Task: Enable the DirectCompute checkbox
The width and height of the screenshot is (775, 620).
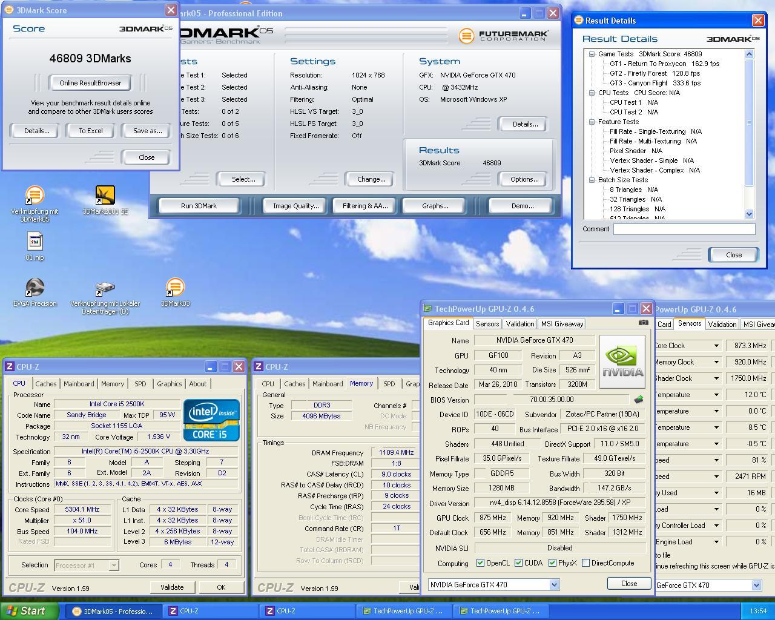Action: (585, 563)
